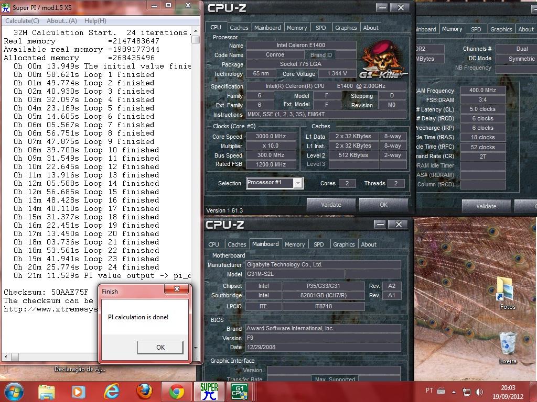Click the Intel Celeron E1400 name field
The image size is (537, 402).
[x=301, y=45]
